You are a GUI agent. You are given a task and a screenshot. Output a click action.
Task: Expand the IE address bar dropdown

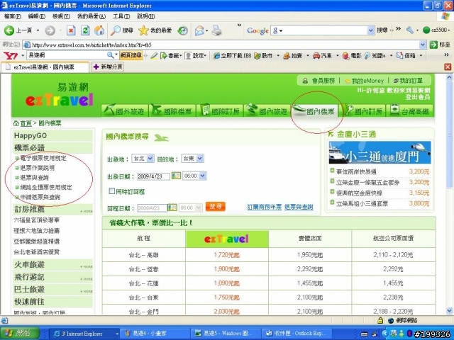point(423,45)
